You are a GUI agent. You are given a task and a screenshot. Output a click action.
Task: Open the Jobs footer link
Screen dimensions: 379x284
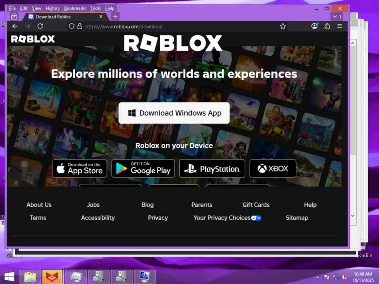tap(93, 205)
